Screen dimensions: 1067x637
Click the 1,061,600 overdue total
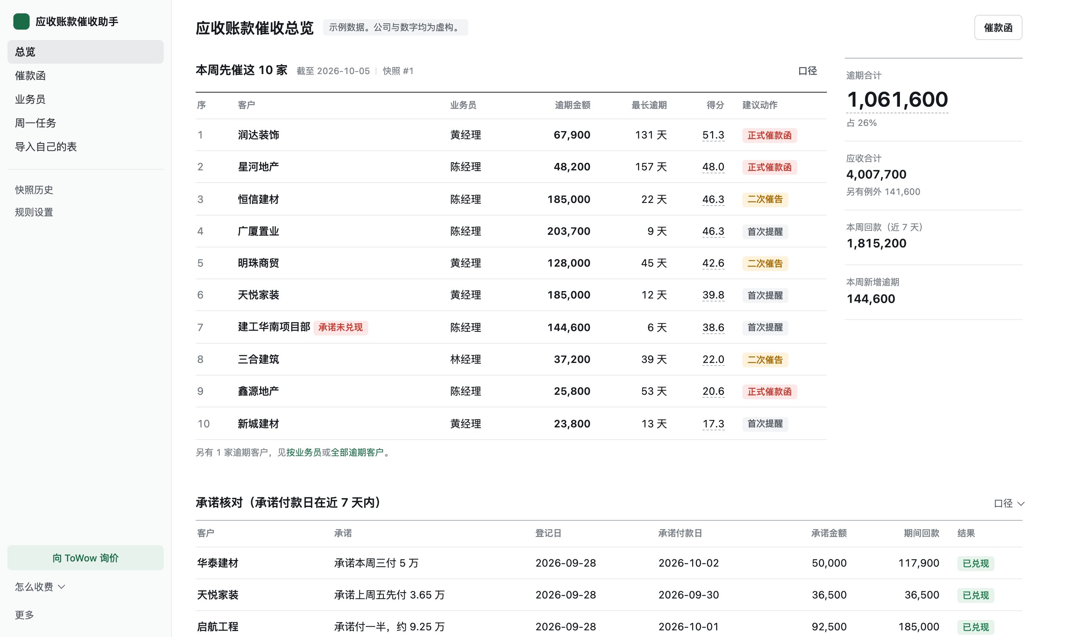tap(897, 100)
